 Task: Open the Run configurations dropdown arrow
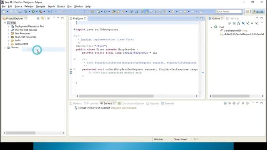[37, 12]
